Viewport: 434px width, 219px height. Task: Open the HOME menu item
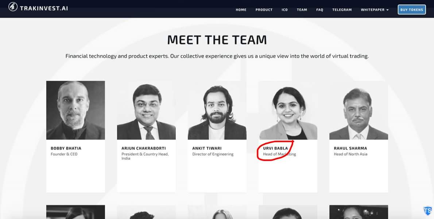241,10
